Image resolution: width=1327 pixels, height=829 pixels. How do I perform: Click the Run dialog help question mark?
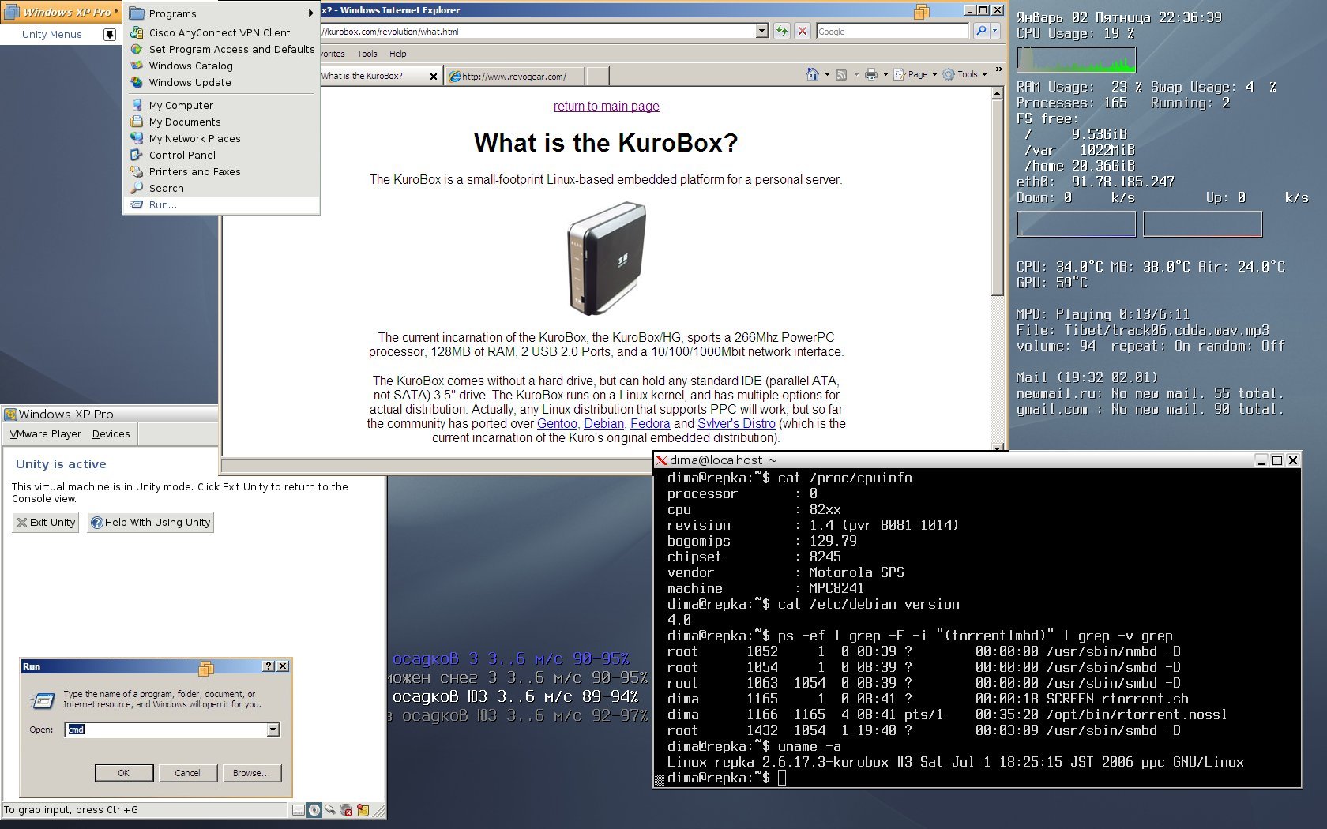(269, 666)
